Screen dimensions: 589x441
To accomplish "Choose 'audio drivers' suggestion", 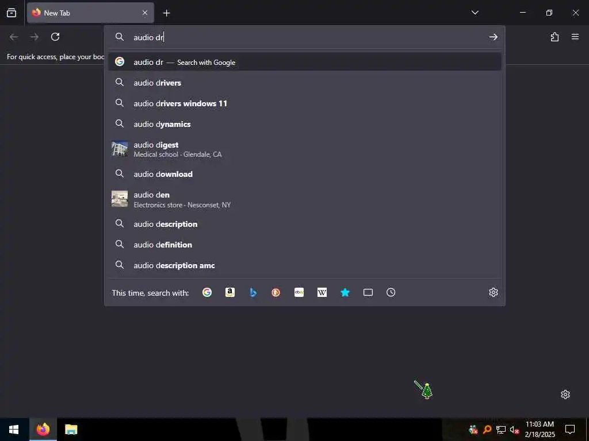I will click(305, 83).
